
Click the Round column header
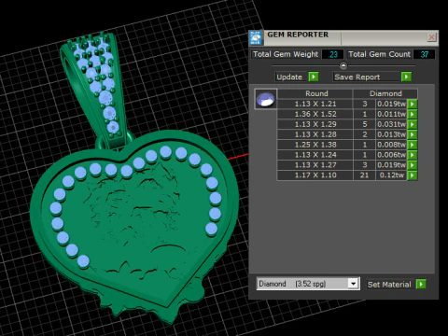[315, 93]
